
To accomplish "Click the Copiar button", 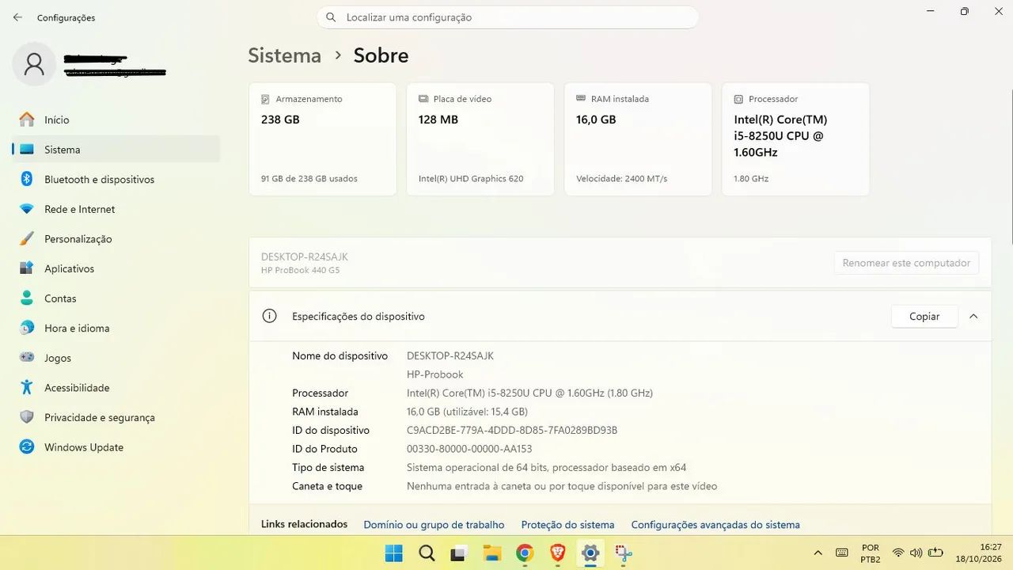I will point(924,316).
